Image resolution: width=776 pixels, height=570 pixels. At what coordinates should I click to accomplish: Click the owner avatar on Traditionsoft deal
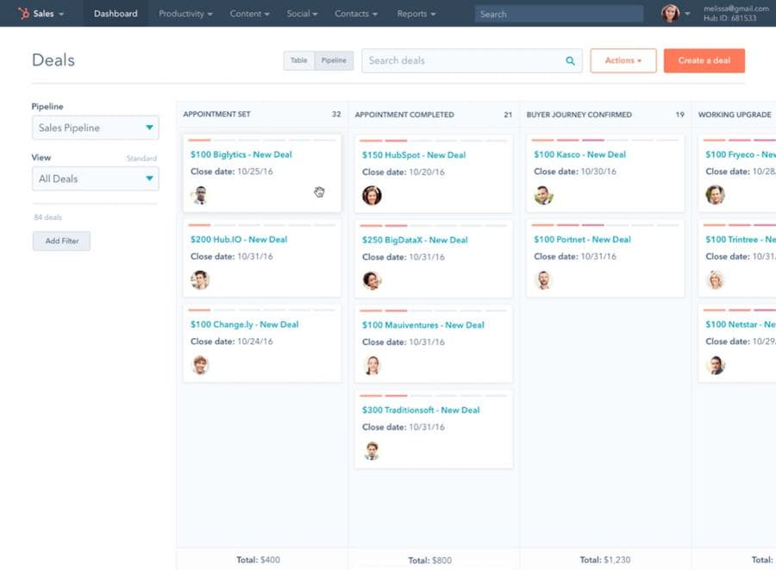[x=372, y=451]
